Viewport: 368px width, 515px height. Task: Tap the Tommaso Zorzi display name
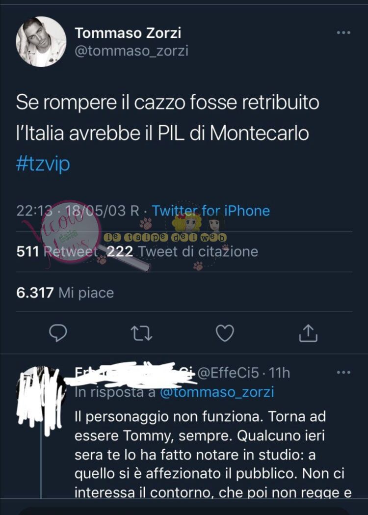128,33
